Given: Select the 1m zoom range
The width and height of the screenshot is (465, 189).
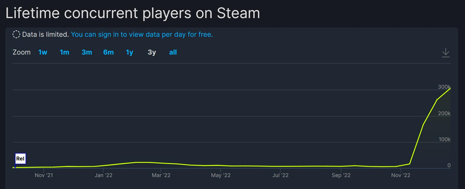Looking at the screenshot, I should point(64,52).
